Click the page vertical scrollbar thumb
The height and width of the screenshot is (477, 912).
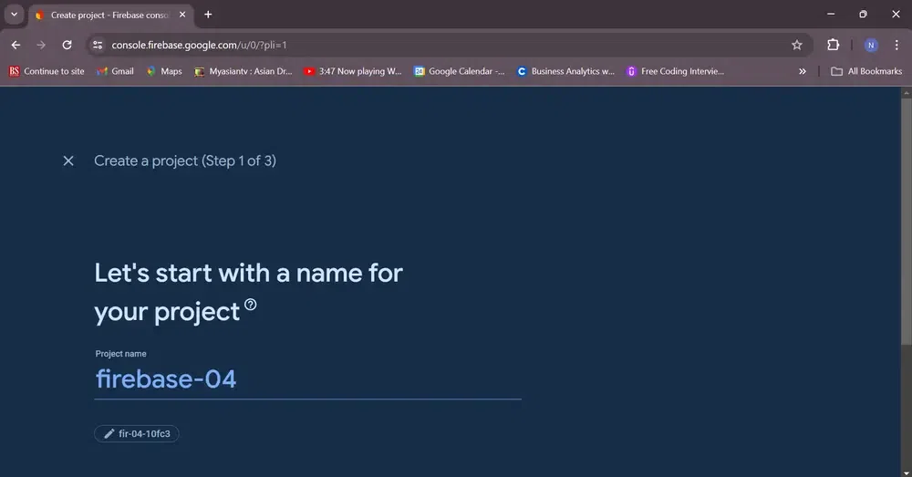click(907, 221)
